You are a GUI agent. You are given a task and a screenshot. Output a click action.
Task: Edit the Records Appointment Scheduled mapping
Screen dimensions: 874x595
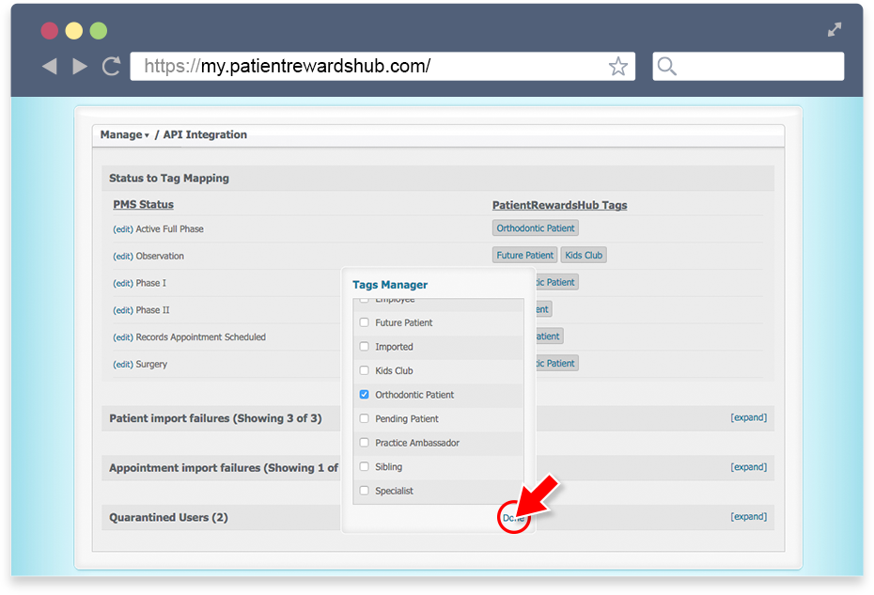pos(123,337)
